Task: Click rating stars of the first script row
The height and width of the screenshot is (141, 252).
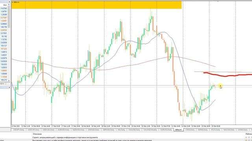Action: (249, 137)
